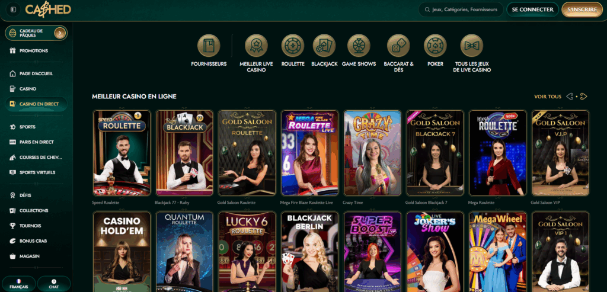Open the Live Joker's Show thumbnail
Screen dimensions: 607x292
click(435, 252)
